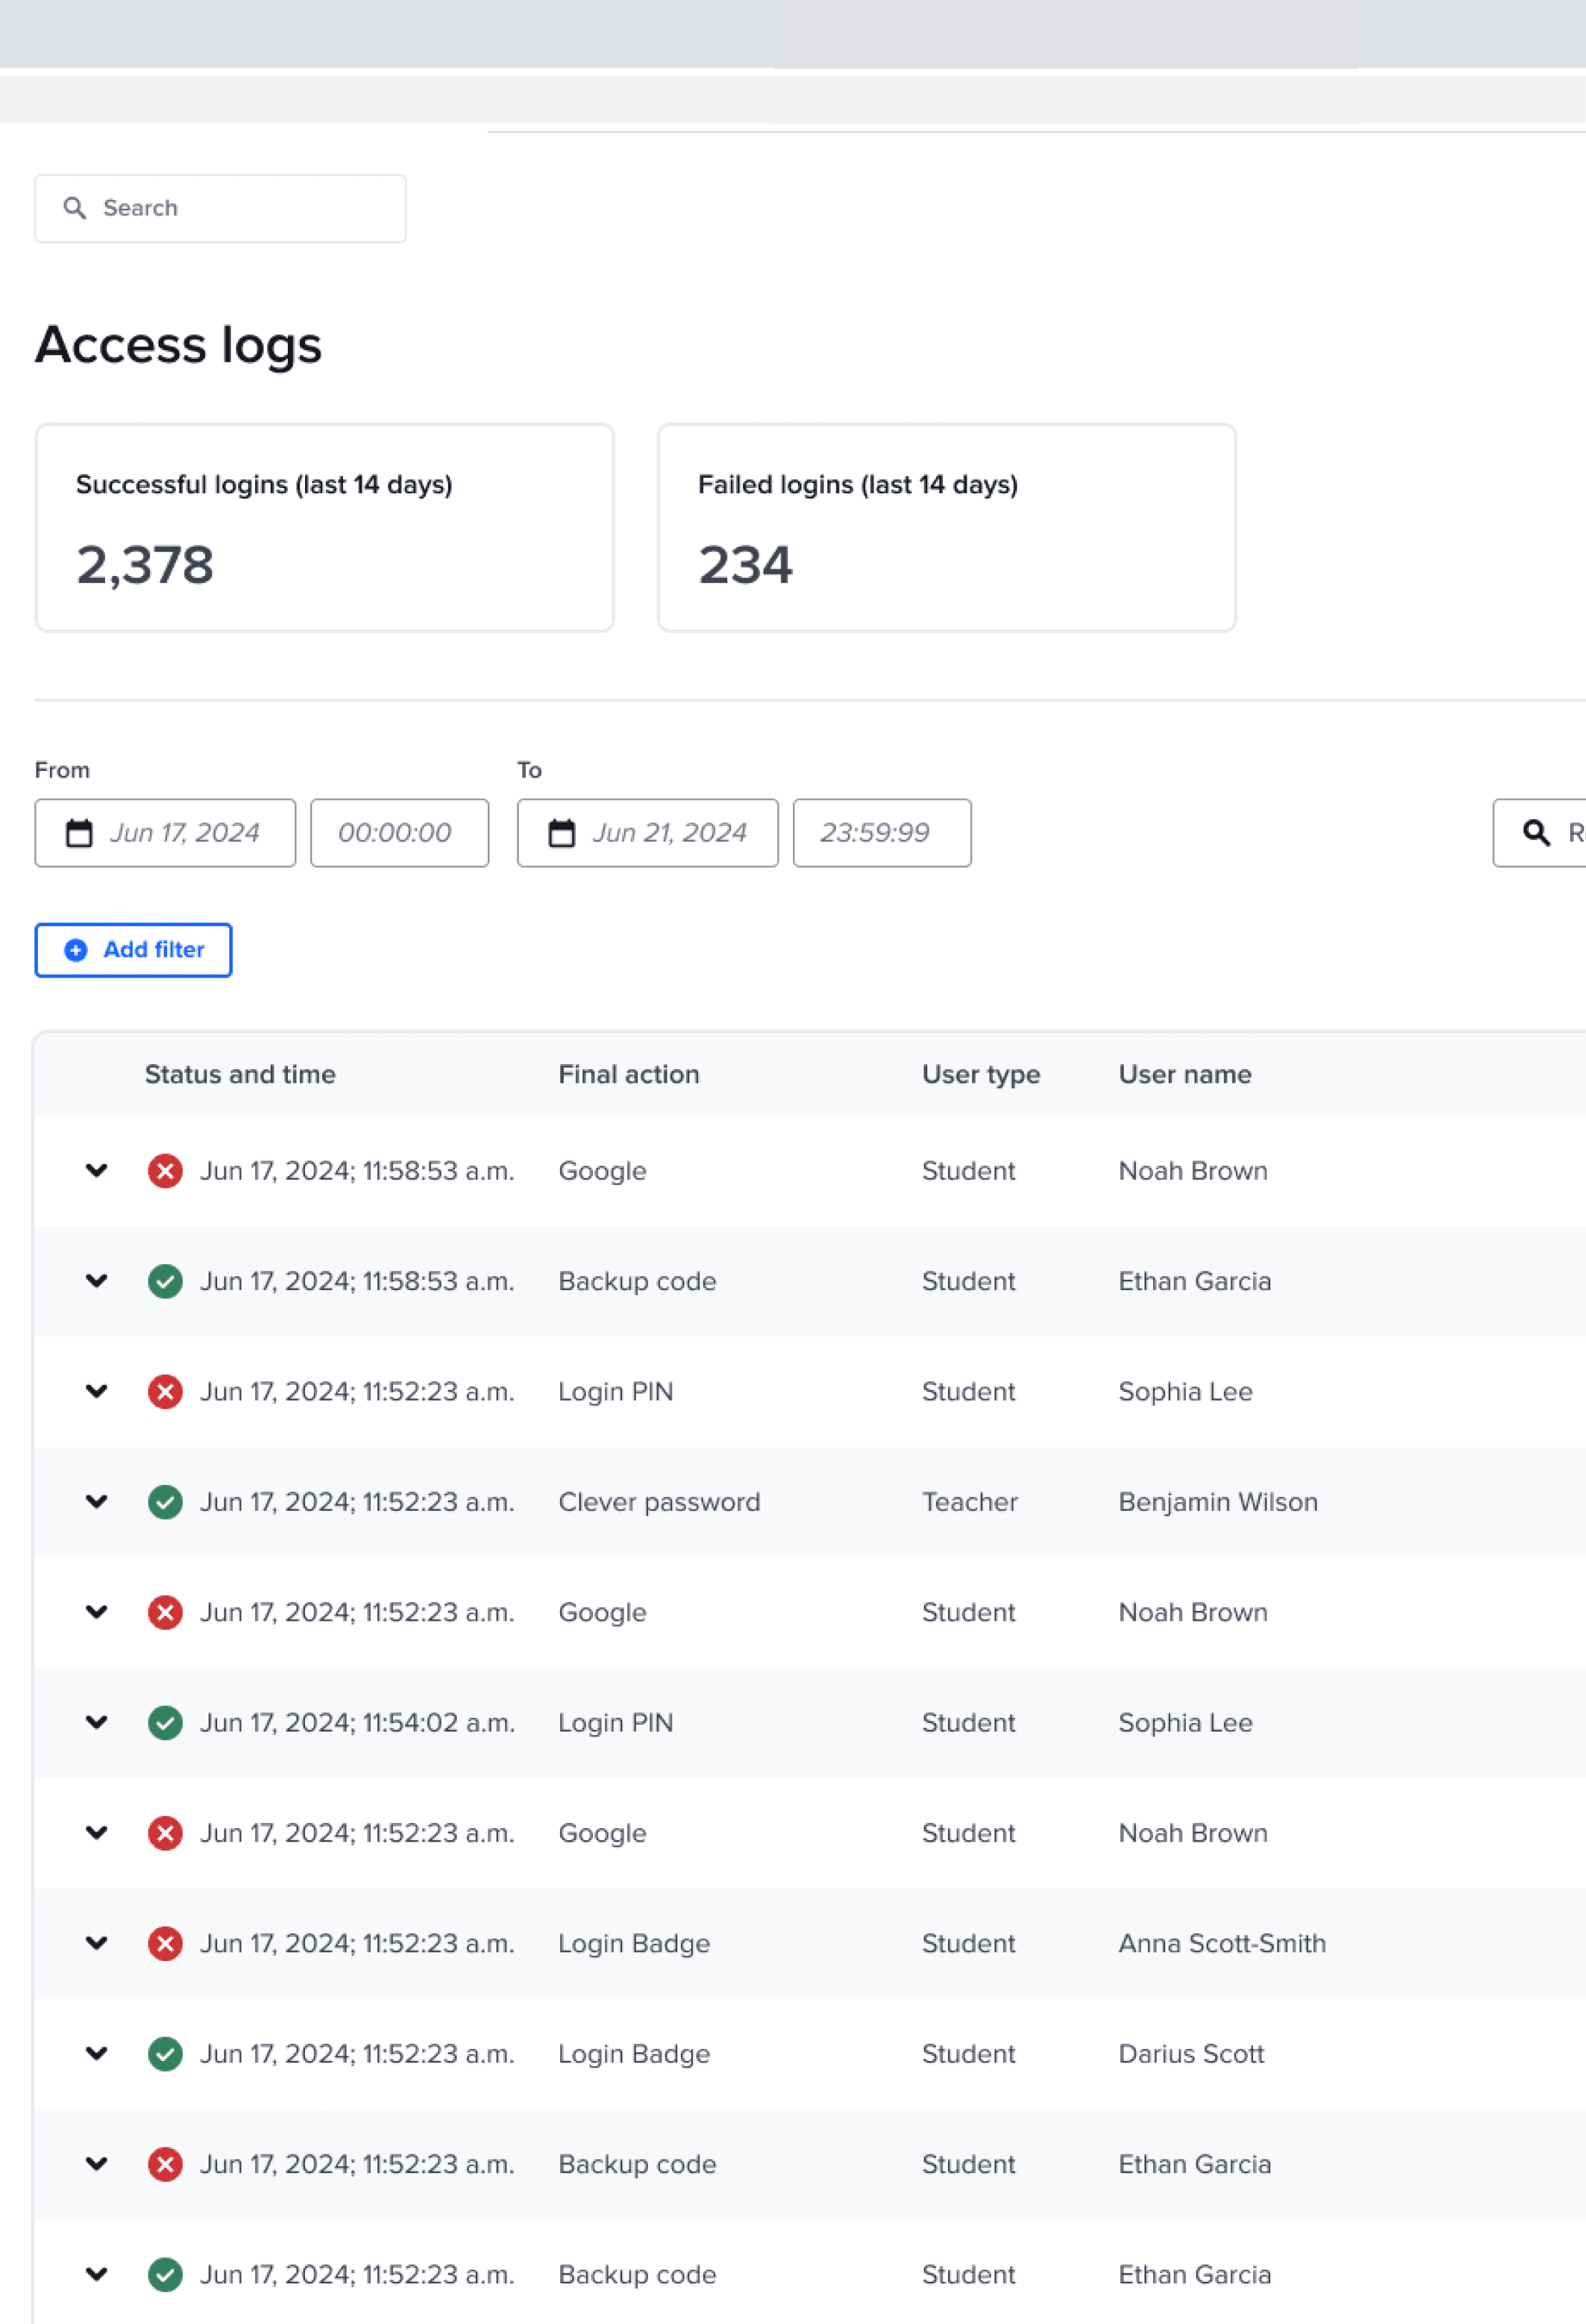This screenshot has width=1586, height=2324.
Task: Click the Add filter button
Action: click(x=134, y=950)
